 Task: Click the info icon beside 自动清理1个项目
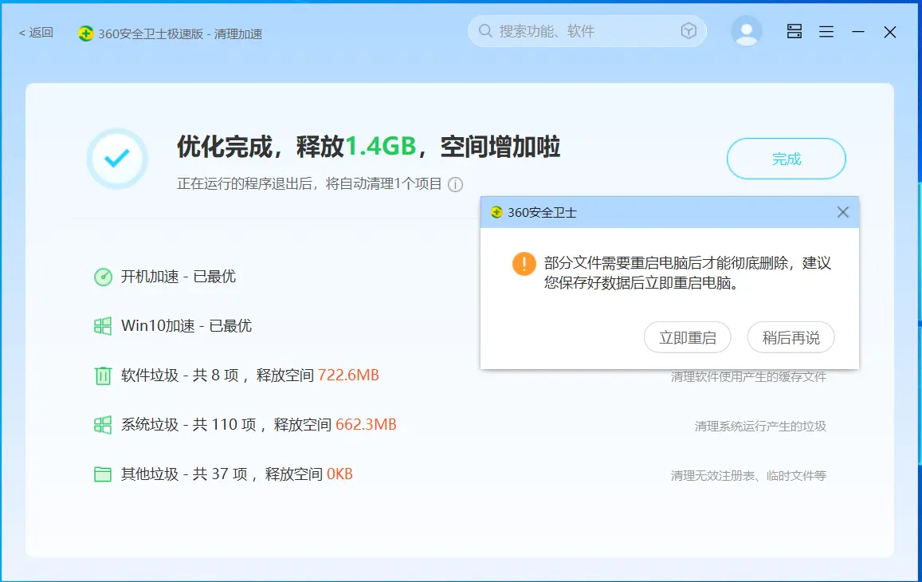tap(455, 185)
